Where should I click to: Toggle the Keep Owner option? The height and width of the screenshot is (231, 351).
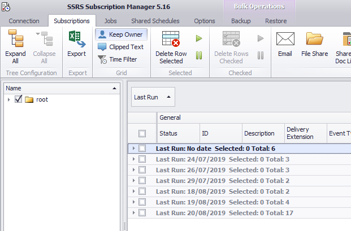[122, 34]
